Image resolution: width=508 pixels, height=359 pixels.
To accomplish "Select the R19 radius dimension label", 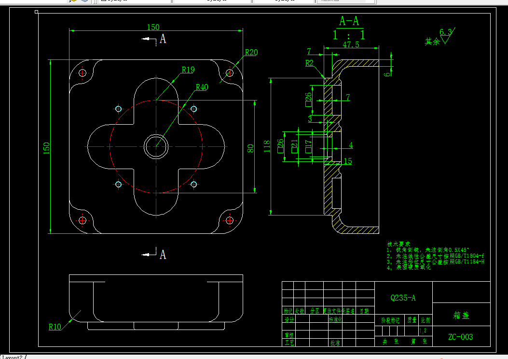I will tap(188, 70).
